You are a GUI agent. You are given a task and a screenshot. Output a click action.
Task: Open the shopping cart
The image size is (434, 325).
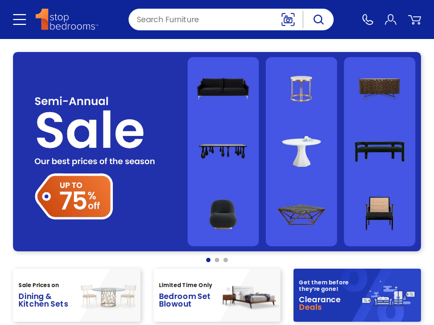point(414,19)
